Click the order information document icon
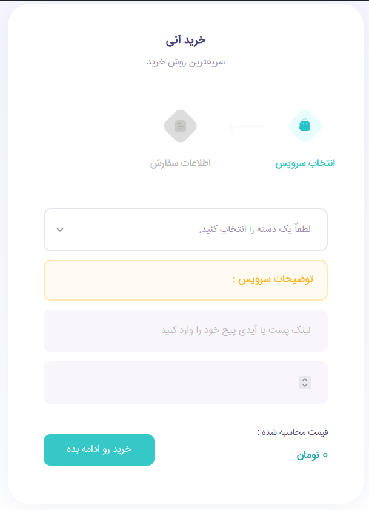Viewport: 369px width, 510px height. click(x=180, y=126)
